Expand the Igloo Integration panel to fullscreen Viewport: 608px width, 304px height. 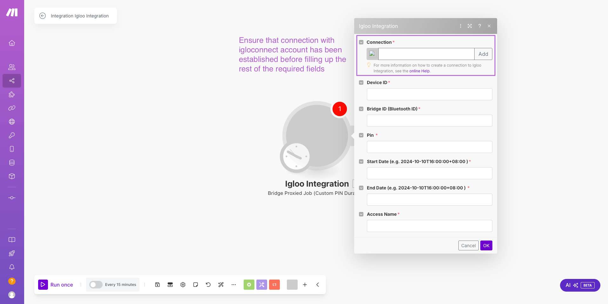tap(470, 26)
